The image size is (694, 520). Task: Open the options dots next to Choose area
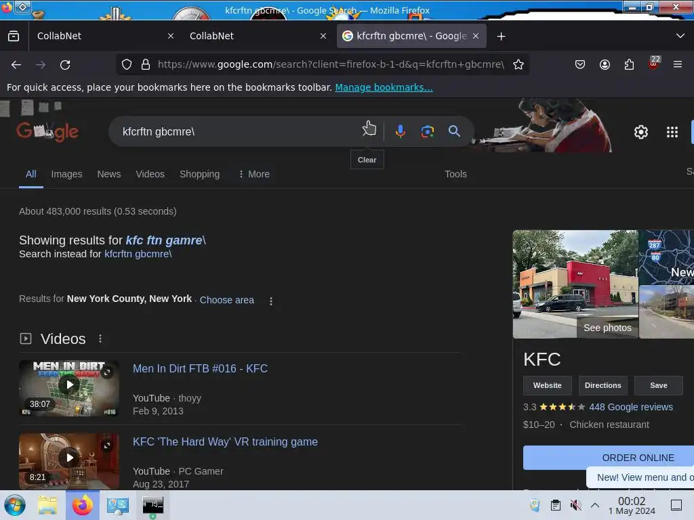coord(271,301)
